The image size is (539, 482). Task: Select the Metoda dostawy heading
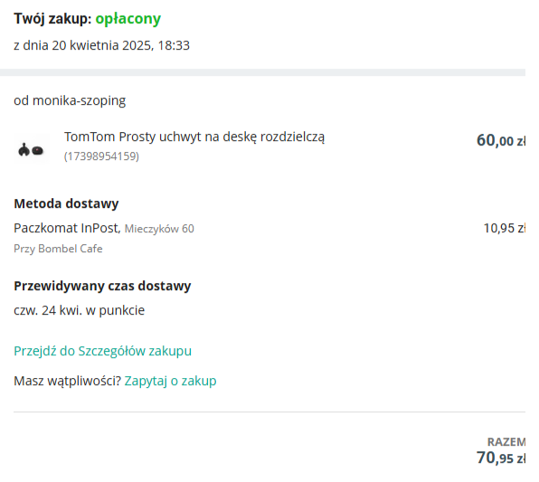pos(66,203)
